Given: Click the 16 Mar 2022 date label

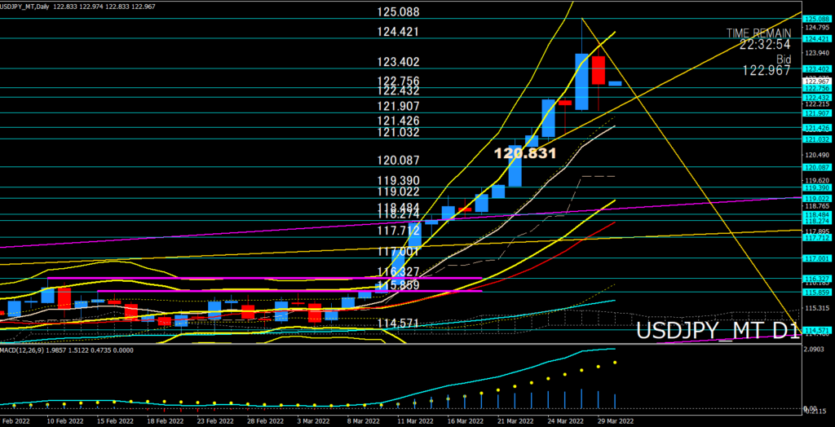Looking at the screenshot, I should (466, 420).
